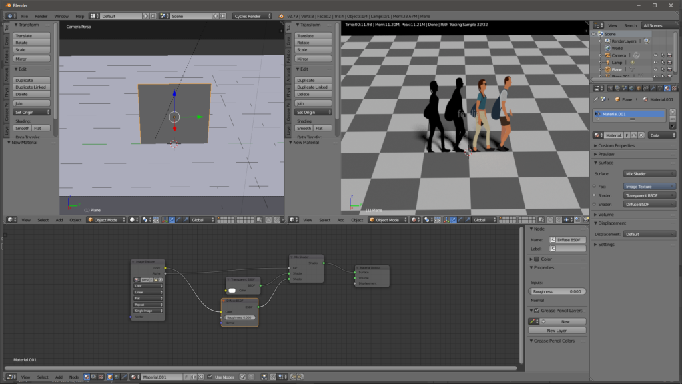The height and width of the screenshot is (384, 682).
Task: Open the Cycles Render engine dropdown
Action: point(252,16)
